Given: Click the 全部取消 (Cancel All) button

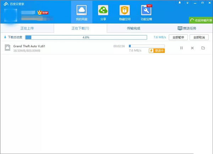Looking at the screenshot, I should tap(199, 37).
